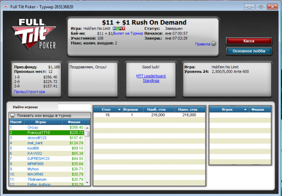Click the Full Tilt Poker logo
Viewport: 282px width, 196px height.
34,34
